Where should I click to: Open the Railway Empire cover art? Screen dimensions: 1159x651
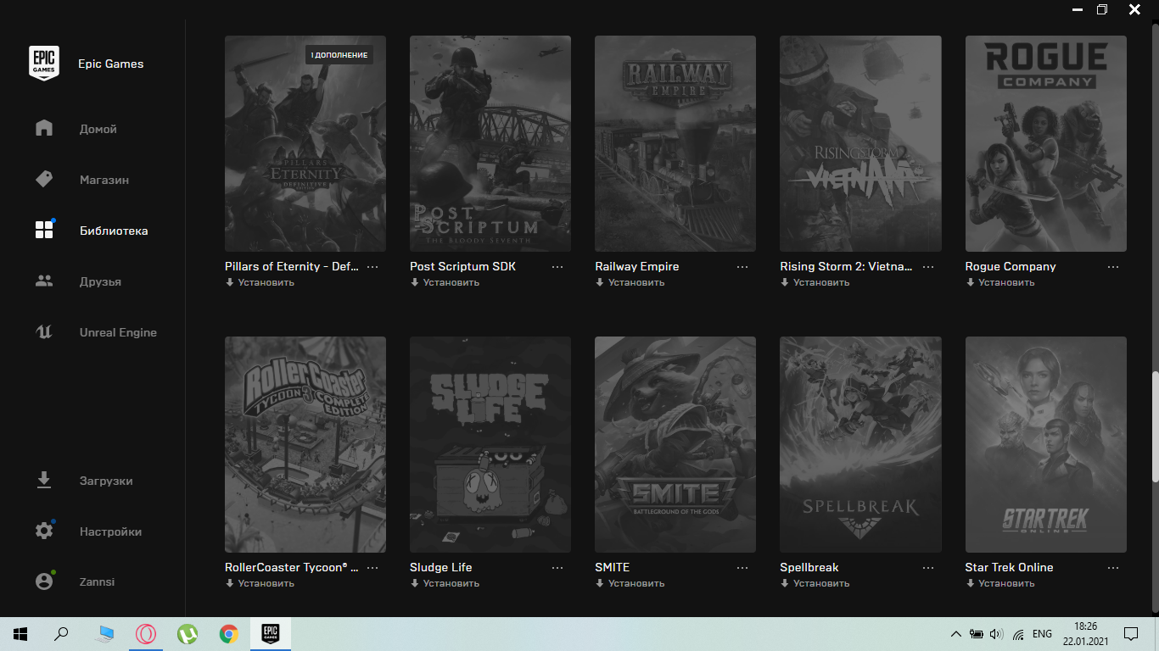point(675,143)
